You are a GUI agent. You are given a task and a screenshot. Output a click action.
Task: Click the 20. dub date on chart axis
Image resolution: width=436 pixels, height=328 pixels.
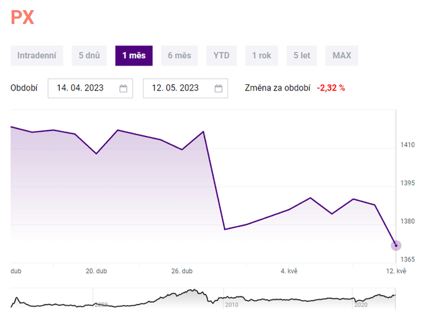(x=97, y=271)
